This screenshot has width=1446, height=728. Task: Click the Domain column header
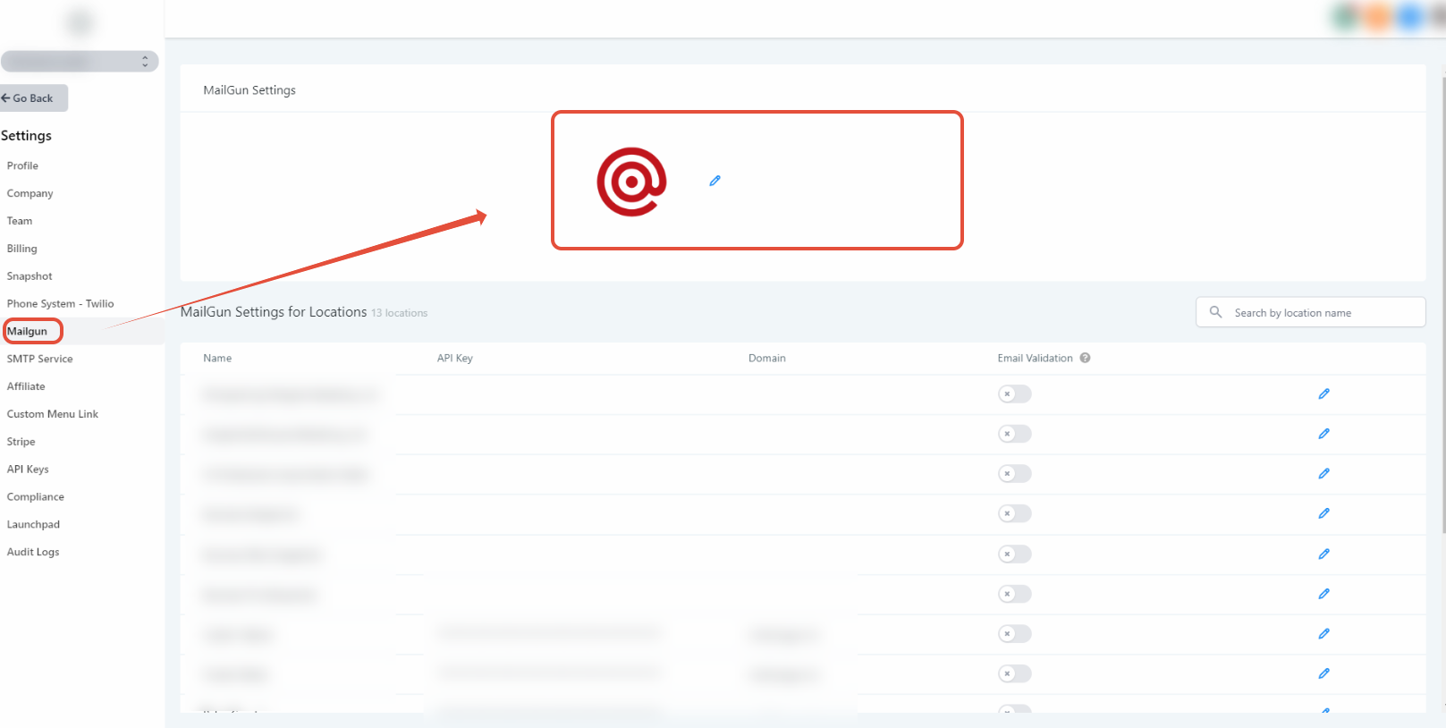pos(767,358)
